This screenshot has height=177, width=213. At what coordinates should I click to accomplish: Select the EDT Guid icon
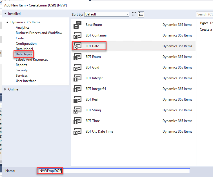pyautogui.click(x=77, y=67)
